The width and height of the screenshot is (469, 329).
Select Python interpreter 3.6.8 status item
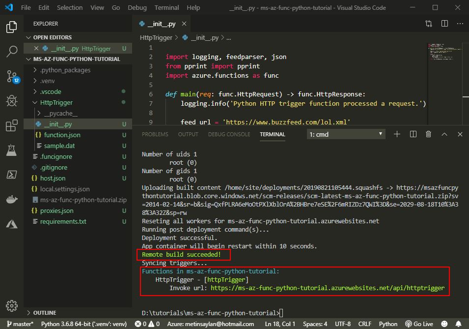click(x=84, y=324)
